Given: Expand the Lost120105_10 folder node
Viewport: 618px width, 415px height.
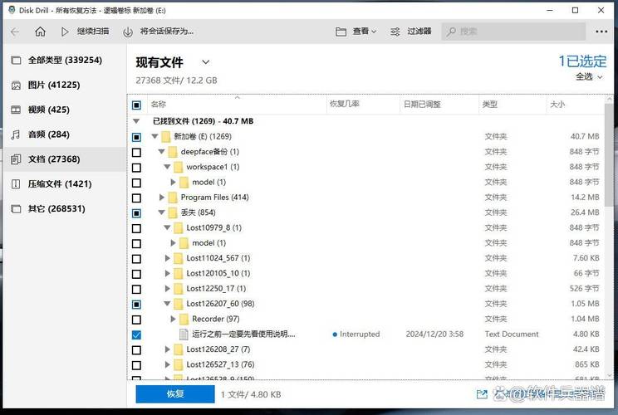Looking at the screenshot, I should pos(167,273).
